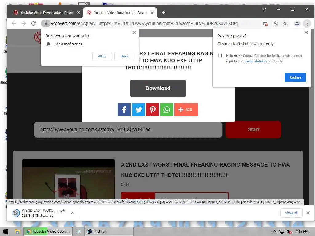Click the Share page icon
The height and width of the screenshot is (236, 315).
point(275,23)
